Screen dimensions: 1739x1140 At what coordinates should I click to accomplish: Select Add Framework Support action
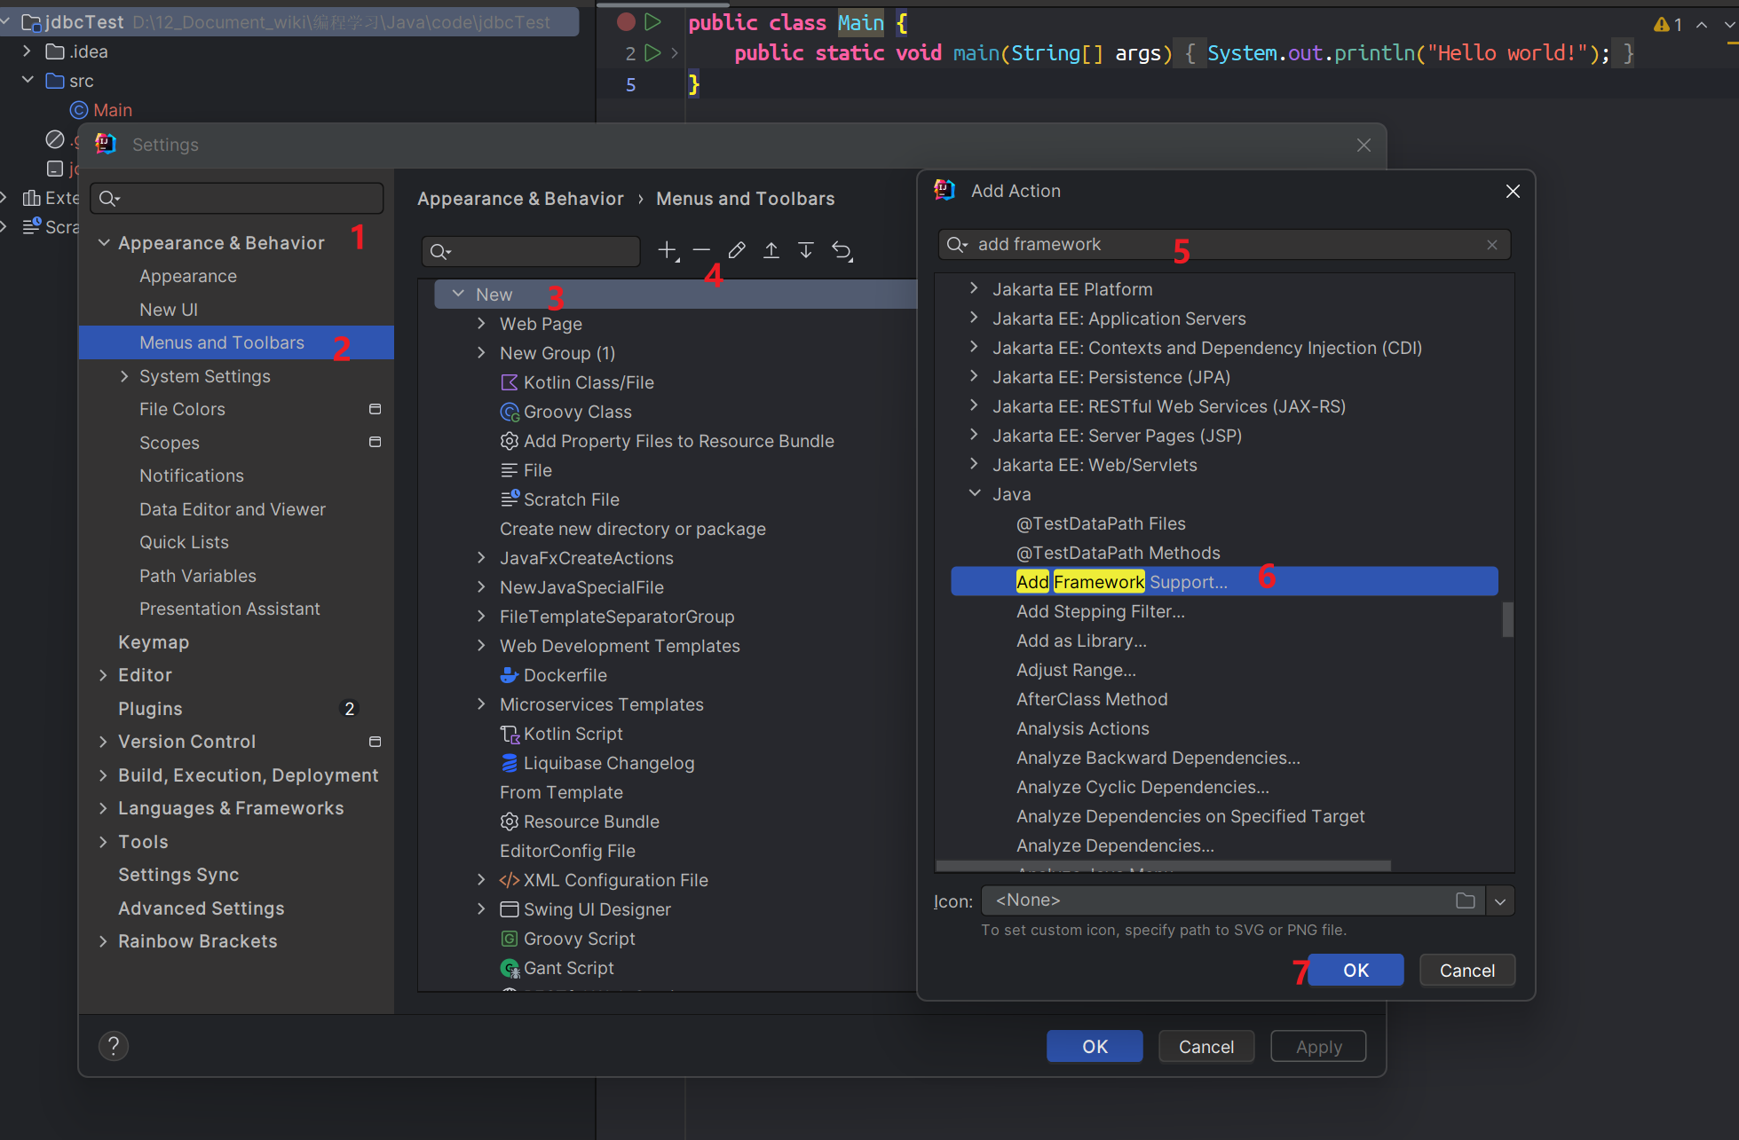(1224, 582)
